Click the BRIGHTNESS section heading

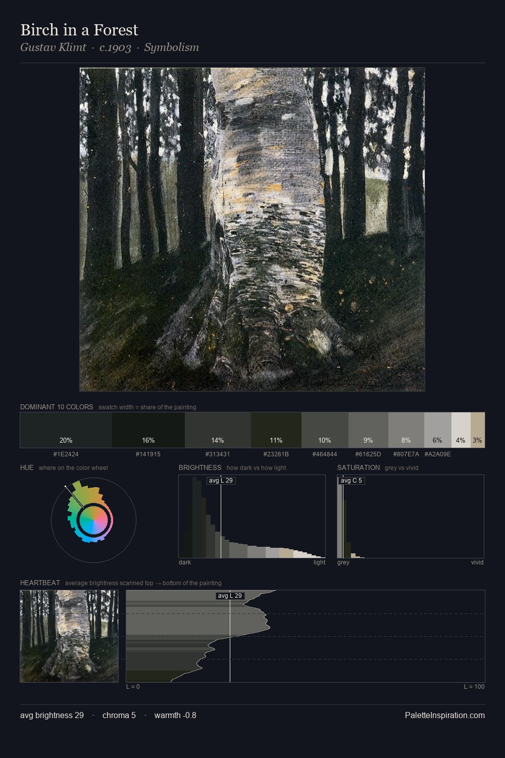(200, 467)
